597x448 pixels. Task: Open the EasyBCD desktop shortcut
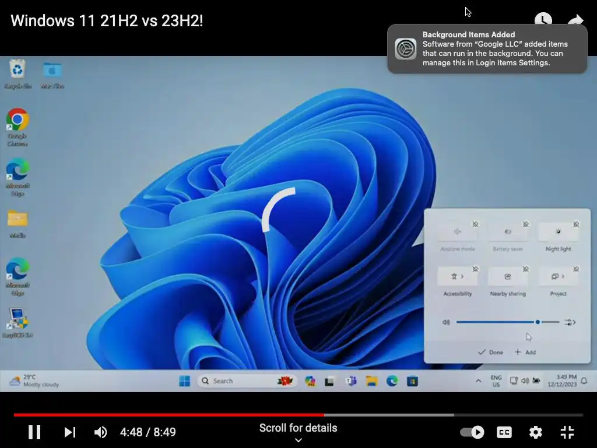click(x=17, y=323)
